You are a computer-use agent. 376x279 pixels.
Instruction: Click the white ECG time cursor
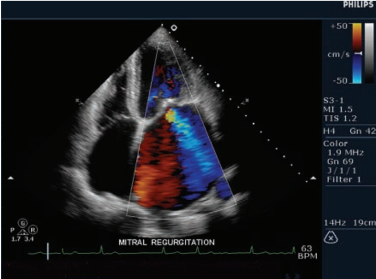click(x=48, y=251)
